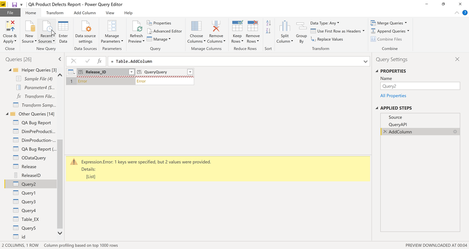Image resolution: width=469 pixels, height=249 pixels.
Task: Click the Keep Rows icon
Action: coord(237,26)
